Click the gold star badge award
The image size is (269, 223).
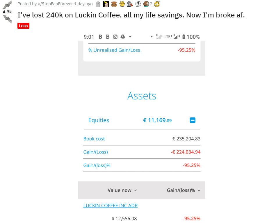122,4
